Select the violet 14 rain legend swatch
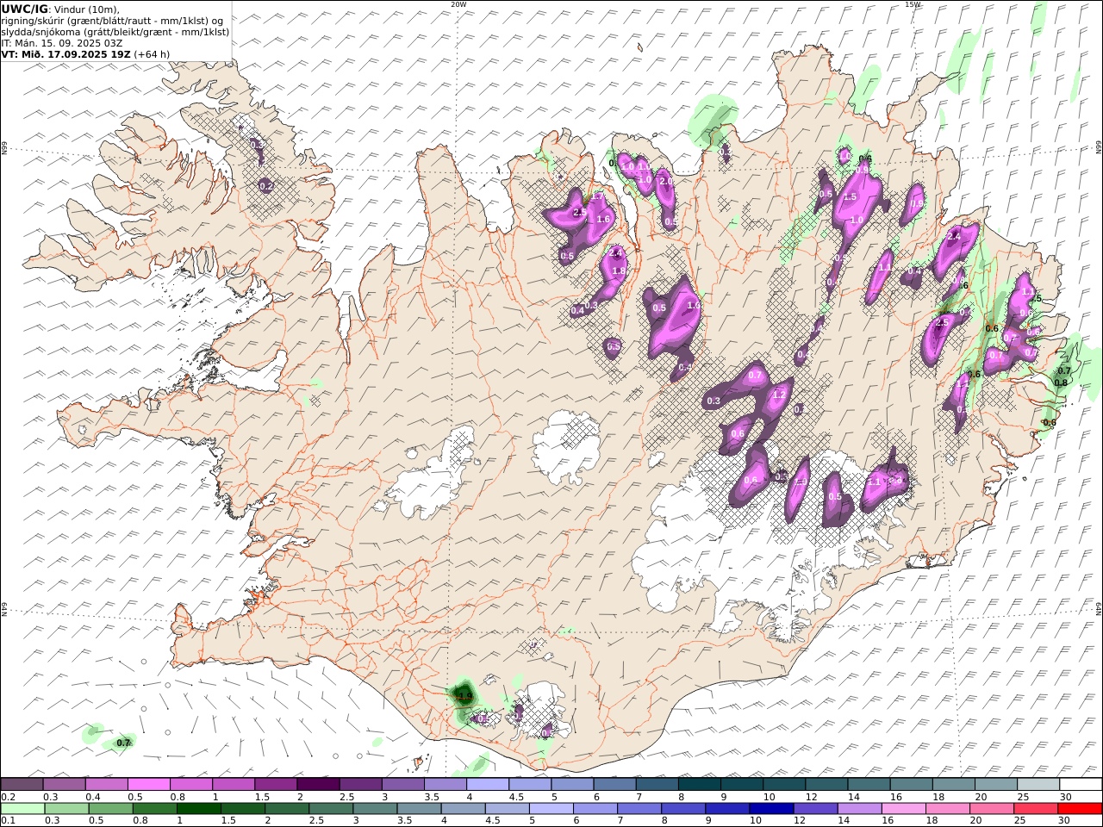 tap(859, 809)
